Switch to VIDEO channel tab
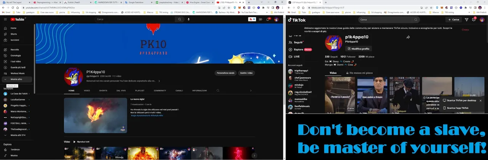This screenshot has width=488, height=160. [87, 90]
